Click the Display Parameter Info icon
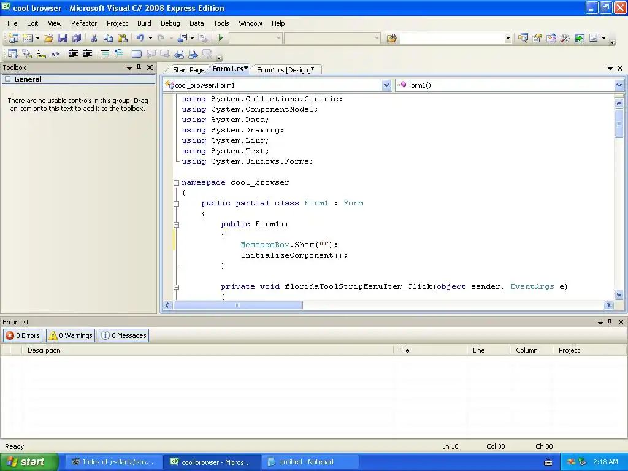 click(x=27, y=54)
